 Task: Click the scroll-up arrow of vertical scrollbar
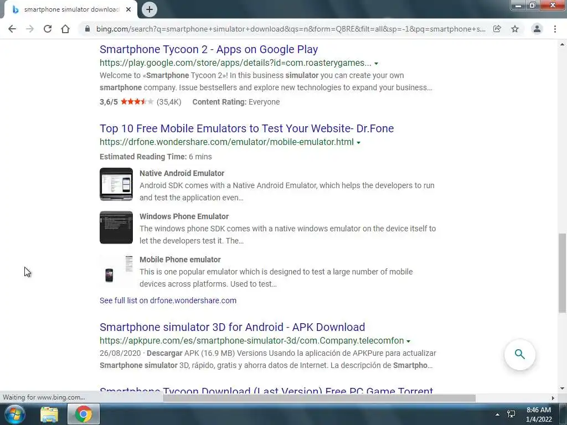click(x=562, y=44)
